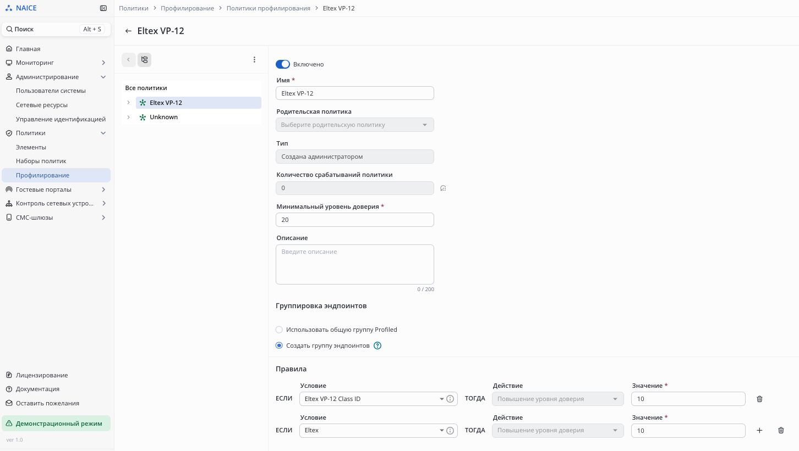799x451 pixels.
Task: Add a new rule with the plus icon
Action: (759, 431)
